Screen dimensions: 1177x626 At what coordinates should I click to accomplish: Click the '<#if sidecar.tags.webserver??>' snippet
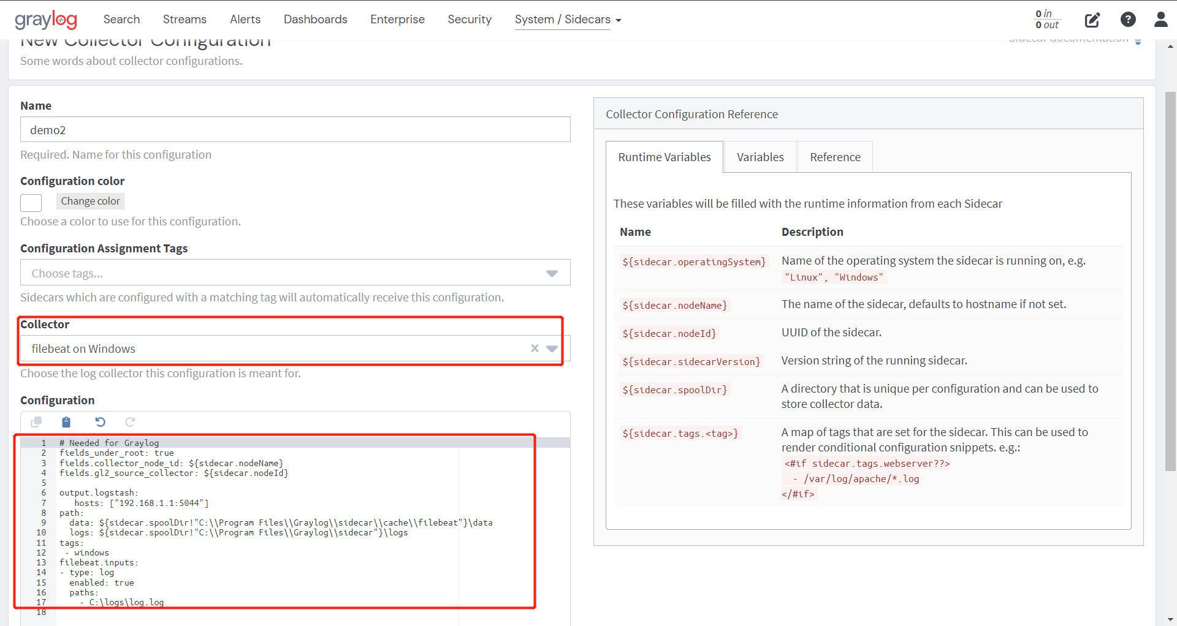[x=867, y=464]
